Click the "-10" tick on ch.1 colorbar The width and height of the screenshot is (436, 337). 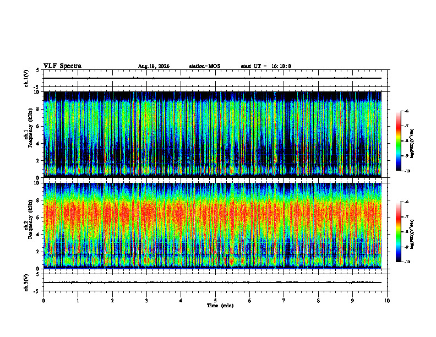[x=407, y=171]
